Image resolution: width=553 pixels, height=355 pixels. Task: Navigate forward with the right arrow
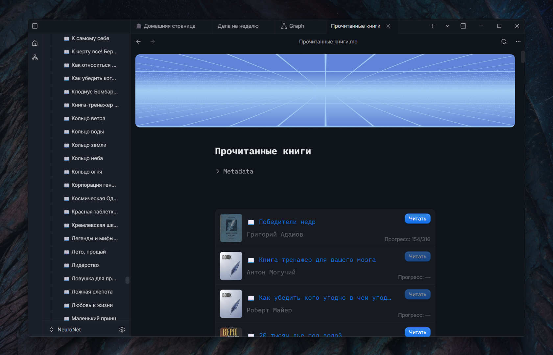pyautogui.click(x=153, y=42)
